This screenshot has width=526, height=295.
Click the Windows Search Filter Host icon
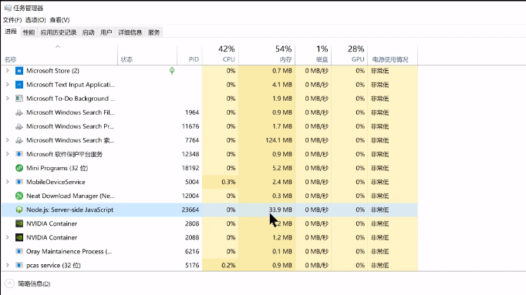pos(19,112)
